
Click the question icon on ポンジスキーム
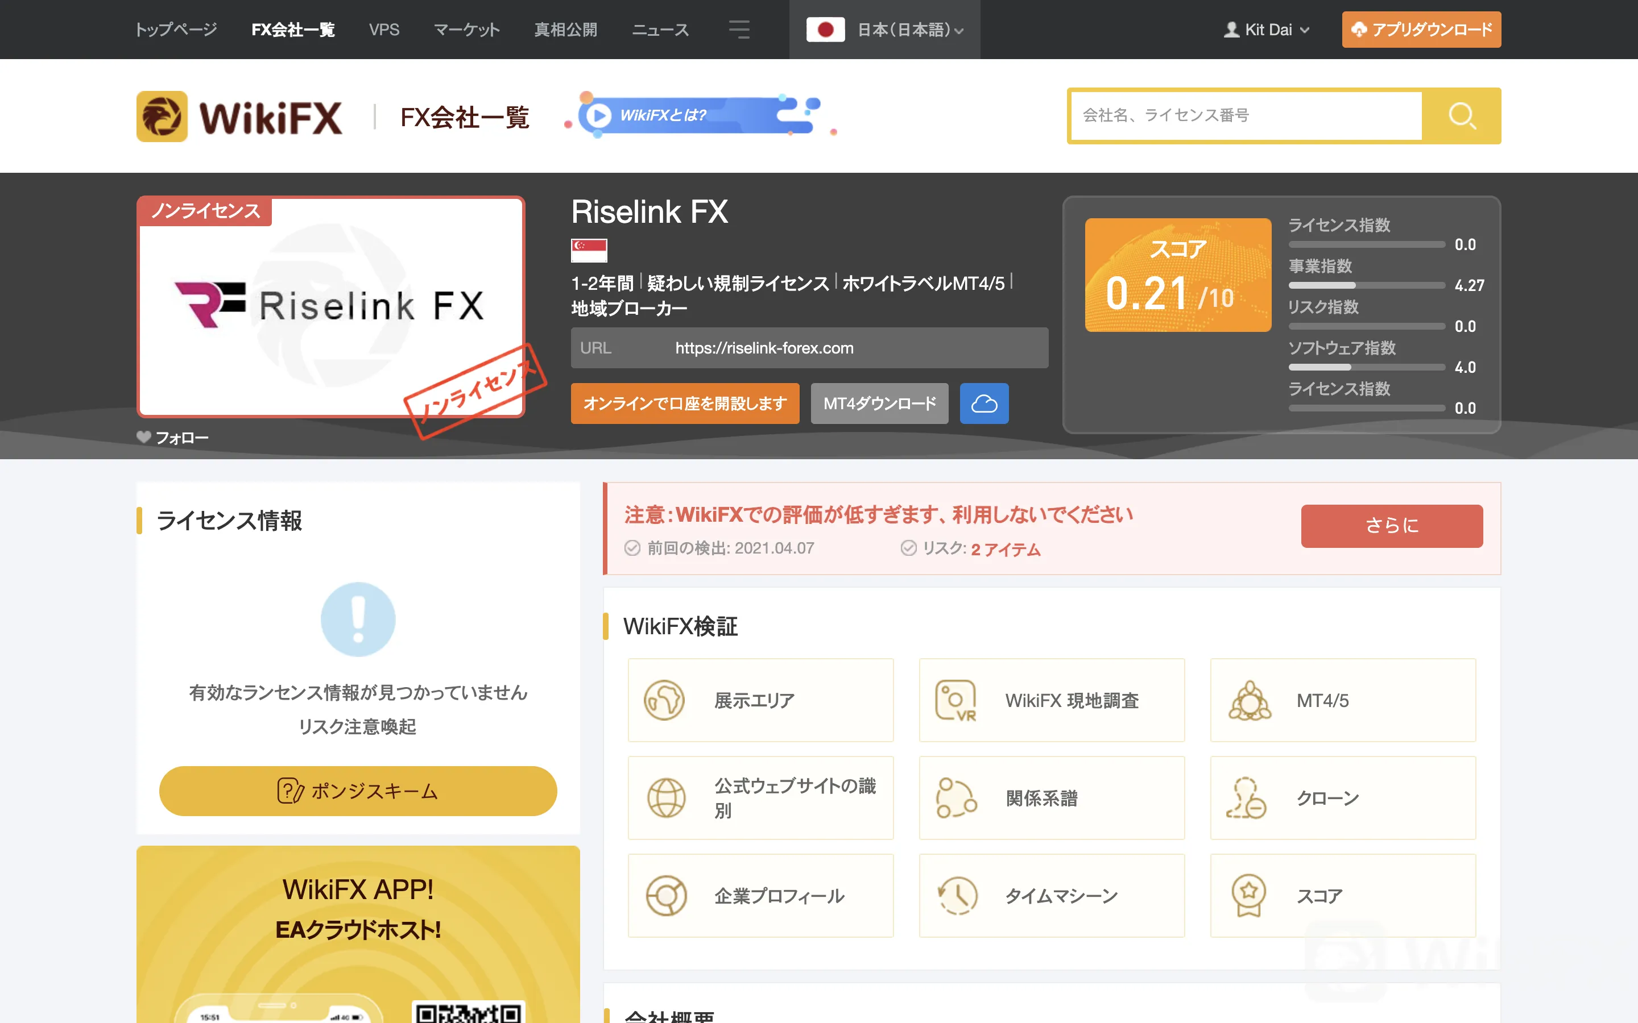point(291,791)
